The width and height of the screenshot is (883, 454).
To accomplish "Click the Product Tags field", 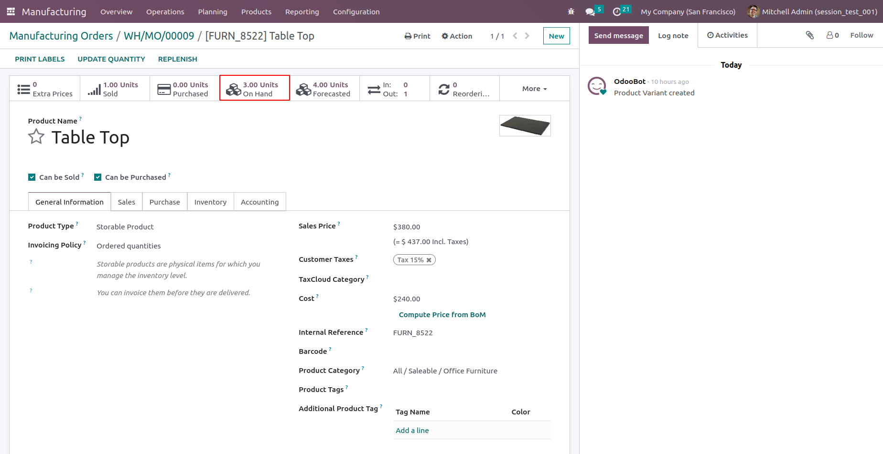I will tap(472, 390).
